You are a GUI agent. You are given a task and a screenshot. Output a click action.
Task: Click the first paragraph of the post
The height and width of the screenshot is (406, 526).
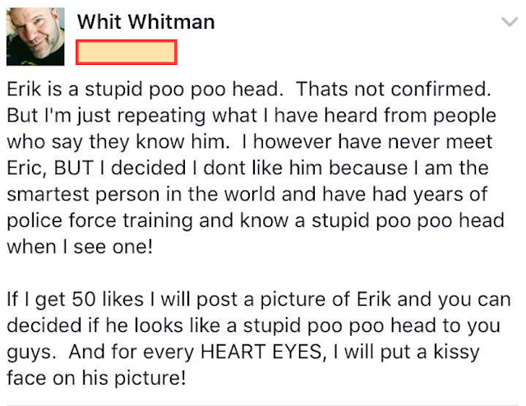(x=258, y=167)
